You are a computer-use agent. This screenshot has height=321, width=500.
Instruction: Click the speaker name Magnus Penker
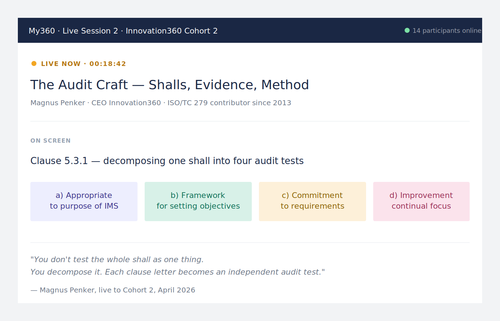(x=57, y=102)
